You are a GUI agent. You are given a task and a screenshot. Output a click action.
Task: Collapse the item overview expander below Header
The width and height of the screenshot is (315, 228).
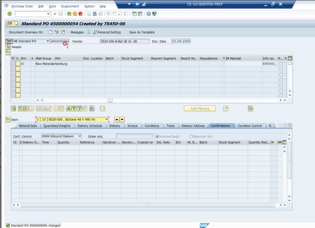click(x=8, y=52)
